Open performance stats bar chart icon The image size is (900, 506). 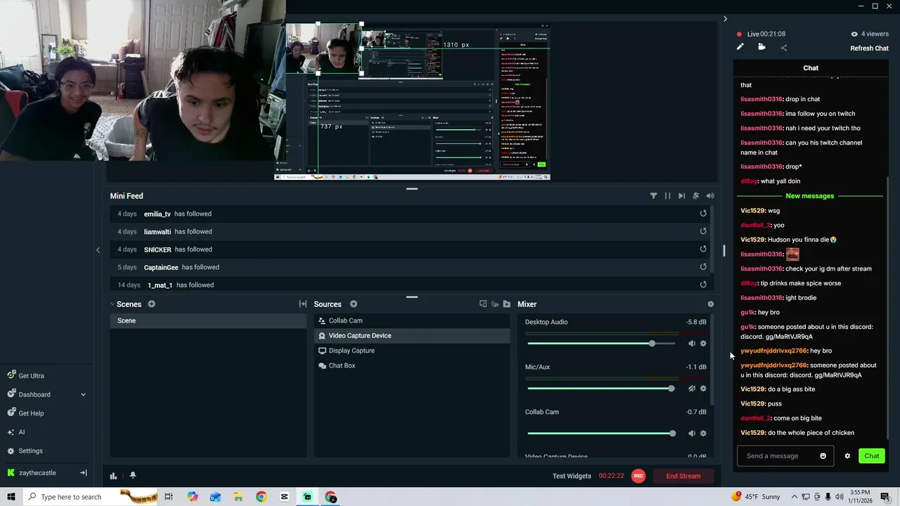click(x=113, y=476)
